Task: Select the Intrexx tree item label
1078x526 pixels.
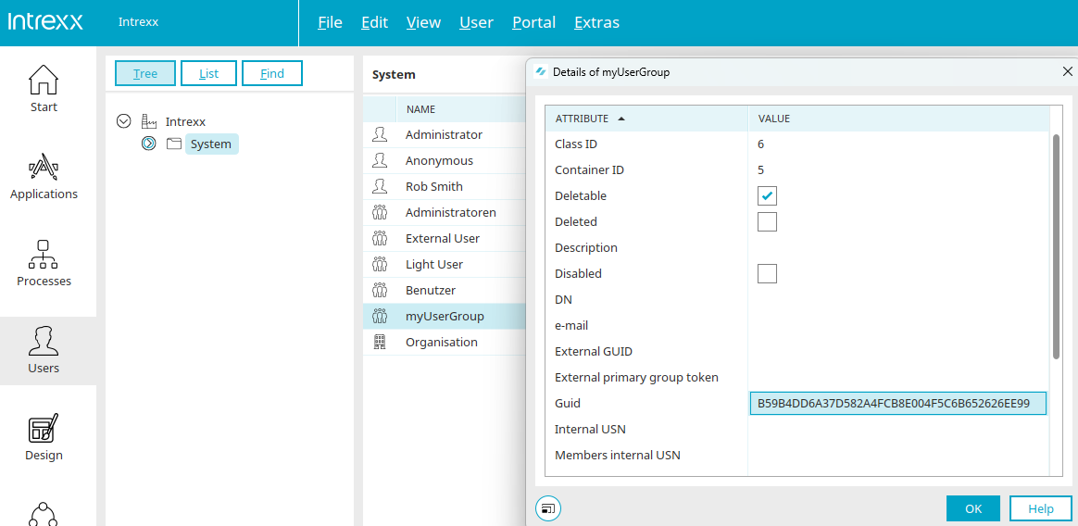Action: [185, 121]
